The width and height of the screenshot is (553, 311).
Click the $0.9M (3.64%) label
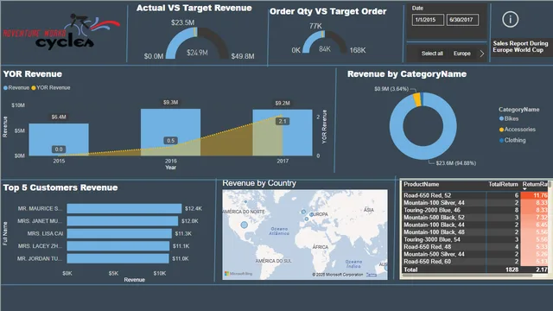[391, 89]
